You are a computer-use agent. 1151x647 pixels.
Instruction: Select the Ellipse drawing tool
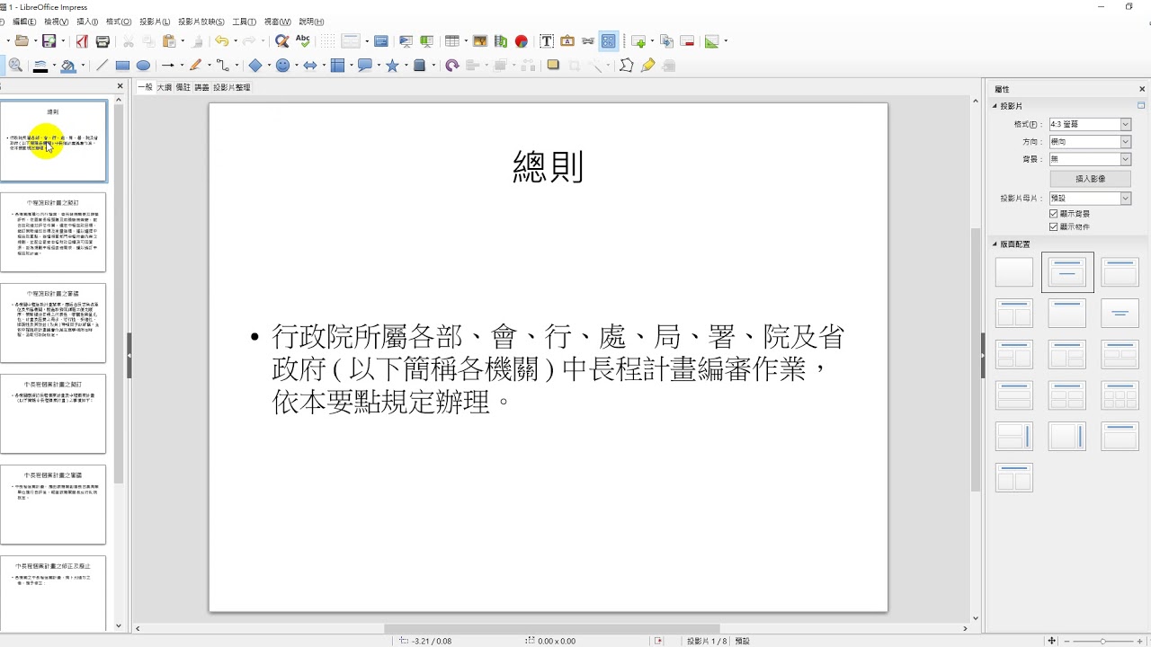pyautogui.click(x=143, y=66)
